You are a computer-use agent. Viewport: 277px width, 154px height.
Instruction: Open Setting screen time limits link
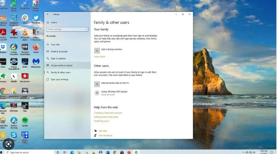(106, 117)
